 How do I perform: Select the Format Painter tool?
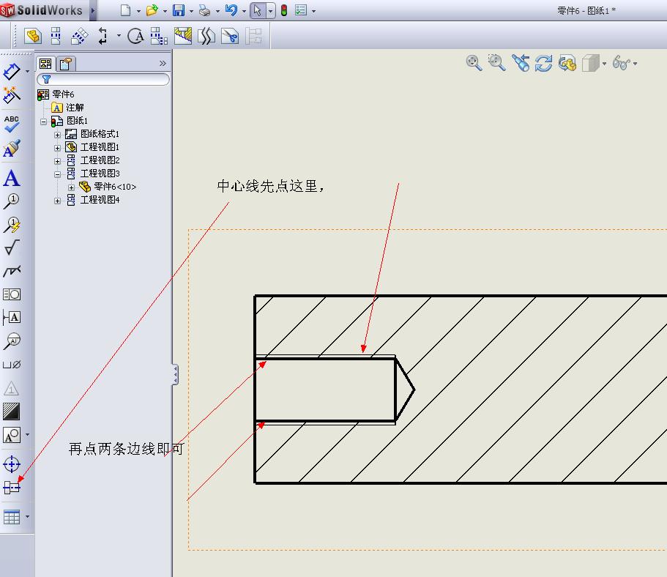click(x=12, y=148)
